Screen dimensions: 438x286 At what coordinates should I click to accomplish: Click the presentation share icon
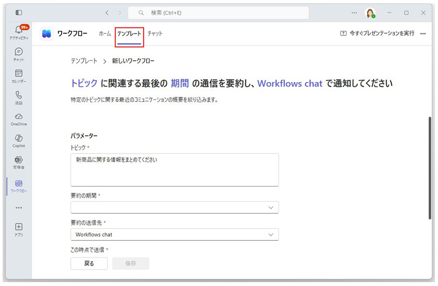343,33
